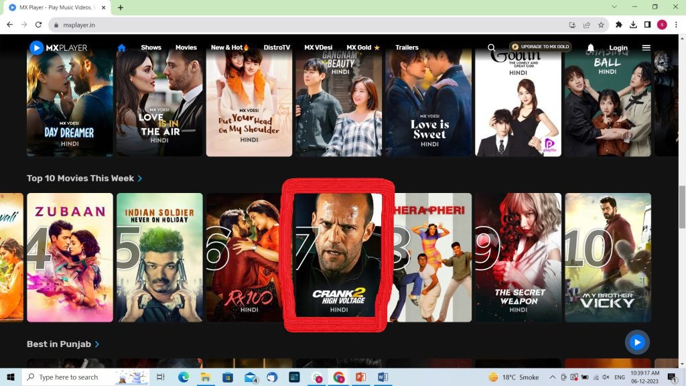Image resolution: width=686 pixels, height=386 pixels.
Task: Expand the Top 10 Movies This Week chevron
Action: (140, 178)
